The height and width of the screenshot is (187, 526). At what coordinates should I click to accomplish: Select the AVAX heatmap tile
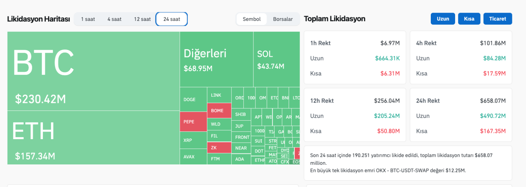tap(193, 157)
